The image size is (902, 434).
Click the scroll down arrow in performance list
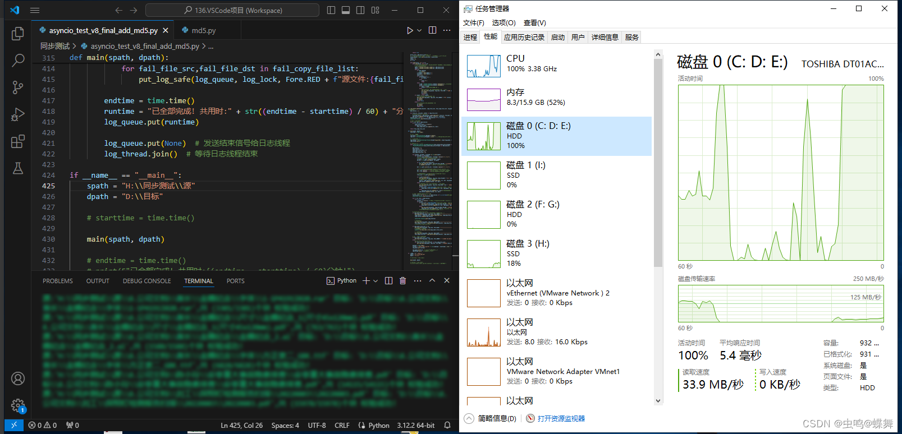pos(658,400)
